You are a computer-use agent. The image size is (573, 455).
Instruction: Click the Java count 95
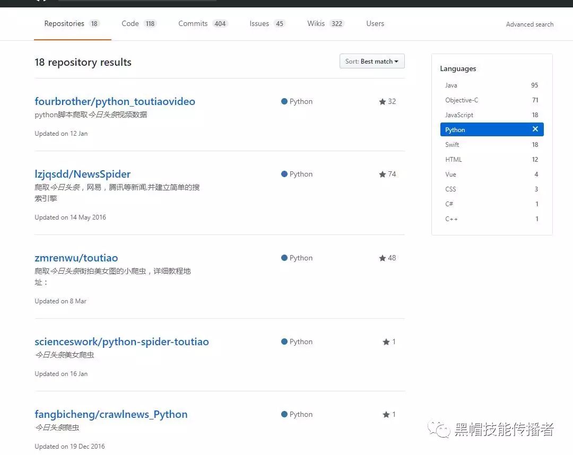pos(535,85)
